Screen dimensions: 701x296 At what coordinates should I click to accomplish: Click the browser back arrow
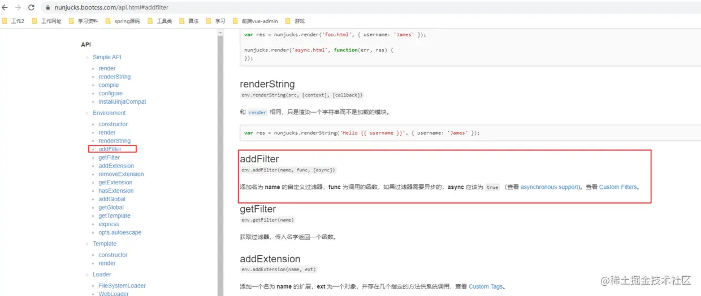[x=5, y=7]
